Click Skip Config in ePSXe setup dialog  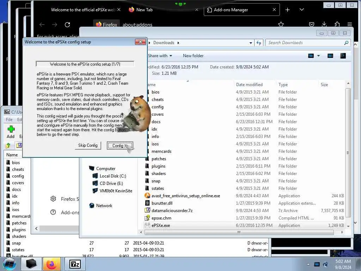click(x=88, y=145)
